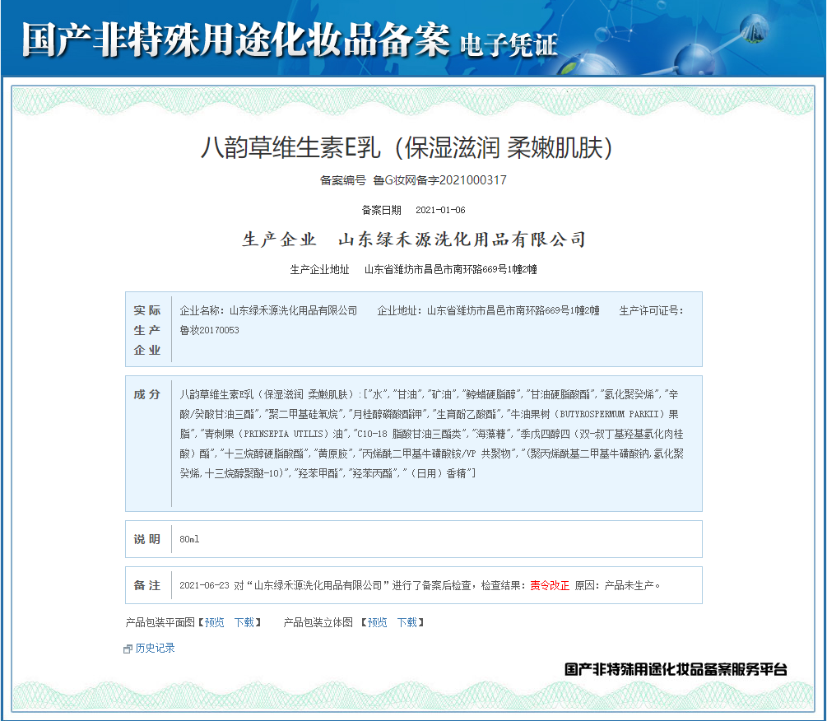Click license number 鲁妆20170053
The height and width of the screenshot is (721, 827).
[209, 330]
